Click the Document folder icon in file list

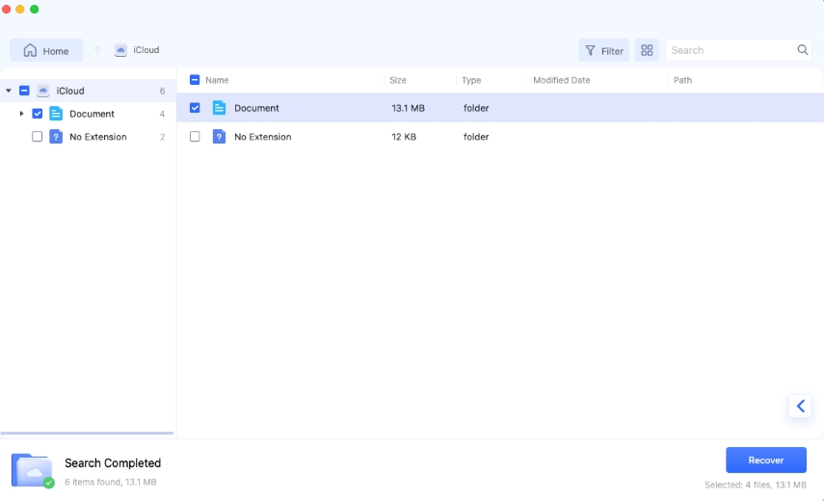(x=219, y=108)
